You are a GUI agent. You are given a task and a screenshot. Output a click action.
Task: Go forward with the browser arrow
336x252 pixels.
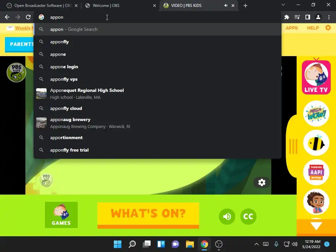point(18,17)
